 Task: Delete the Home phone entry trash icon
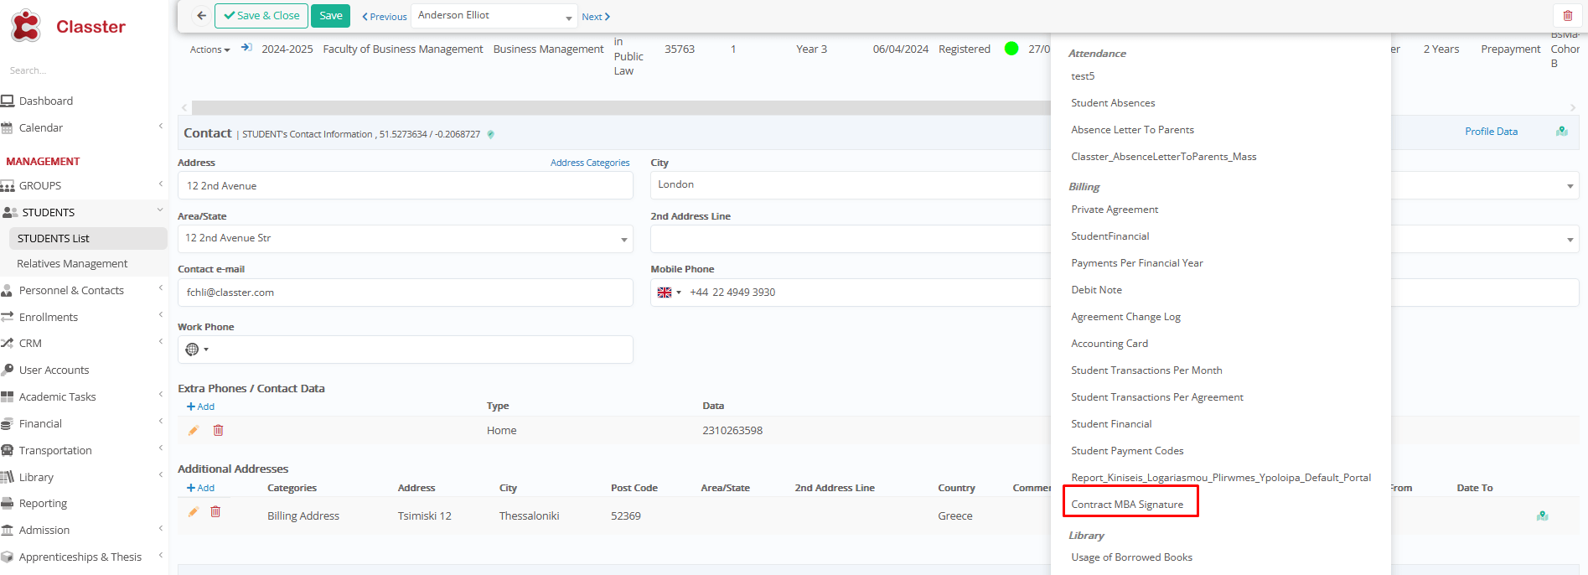pyautogui.click(x=218, y=431)
